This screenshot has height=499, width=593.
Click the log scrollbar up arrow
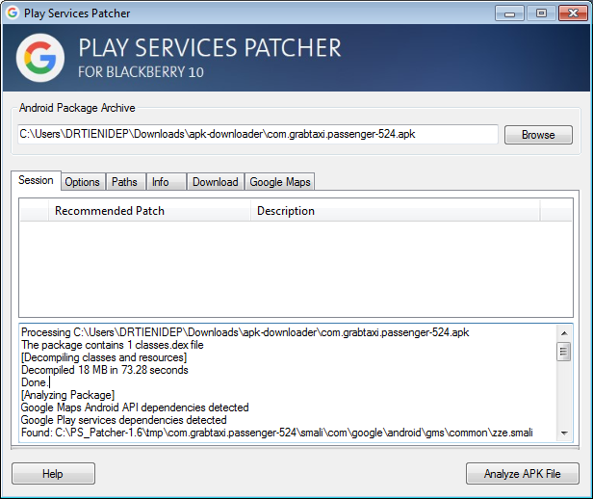point(564,332)
